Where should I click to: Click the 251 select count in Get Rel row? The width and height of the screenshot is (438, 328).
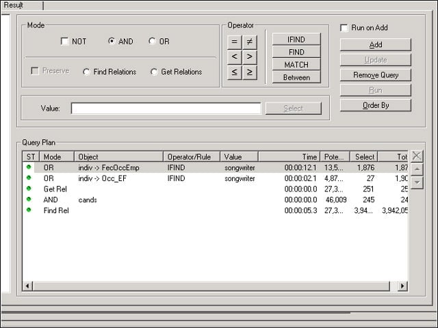tap(368, 189)
